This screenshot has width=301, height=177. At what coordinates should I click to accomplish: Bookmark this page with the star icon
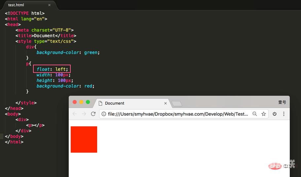[264, 114]
